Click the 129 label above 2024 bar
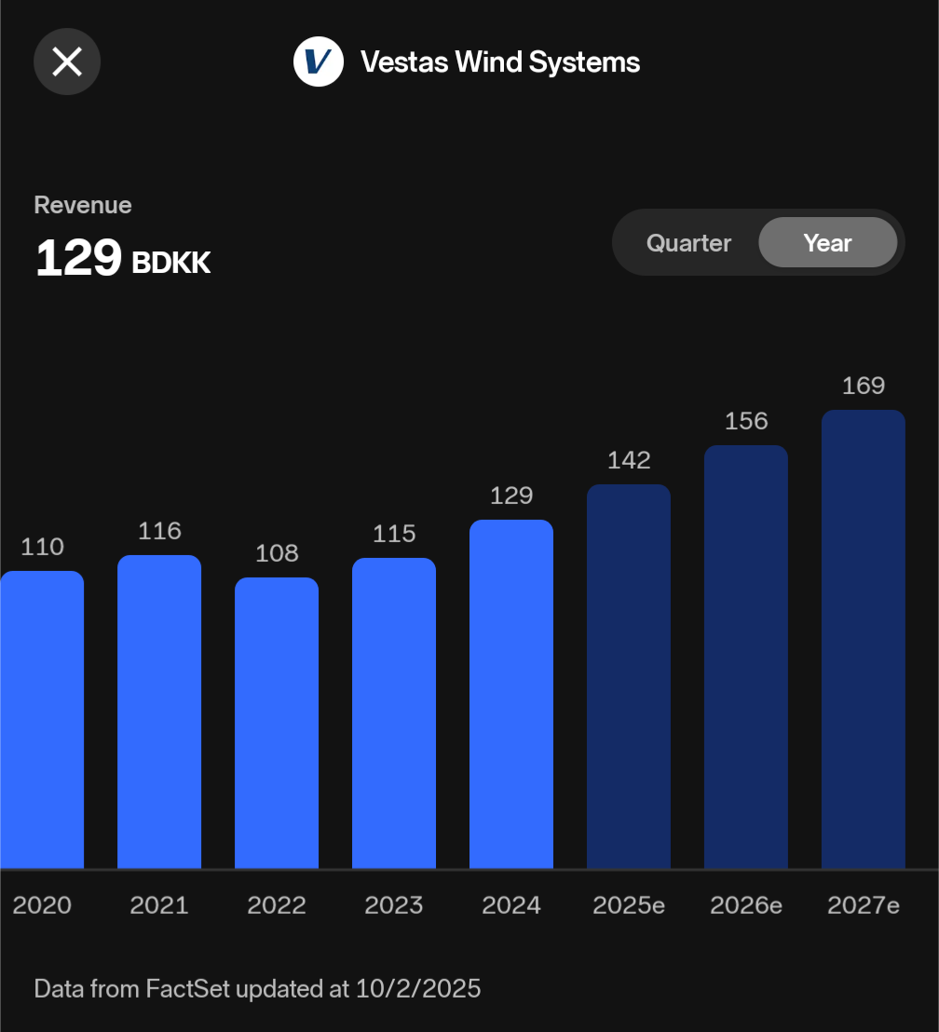Viewport: 939px width, 1032px height. tap(511, 496)
